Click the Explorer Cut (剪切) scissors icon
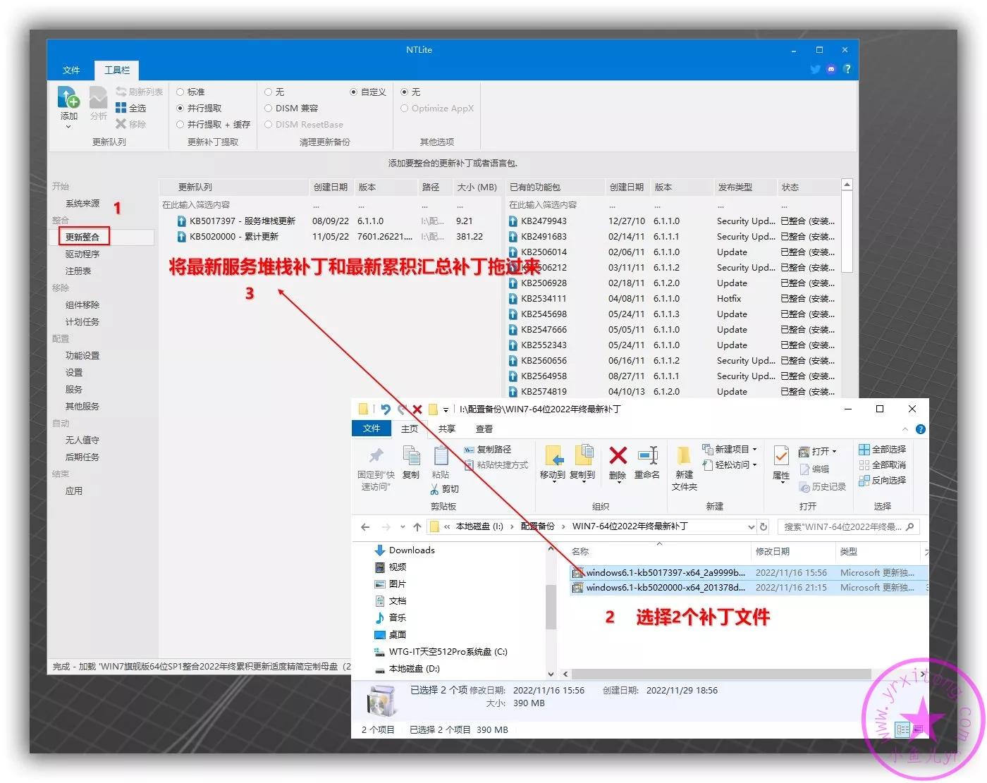Image resolution: width=987 pixels, height=783 pixels. (x=434, y=489)
